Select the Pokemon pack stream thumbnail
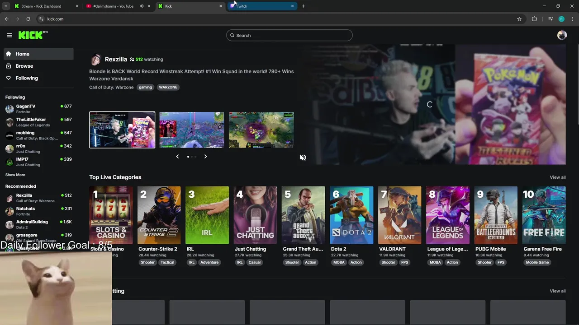Image resolution: width=579 pixels, height=325 pixels. click(122, 130)
